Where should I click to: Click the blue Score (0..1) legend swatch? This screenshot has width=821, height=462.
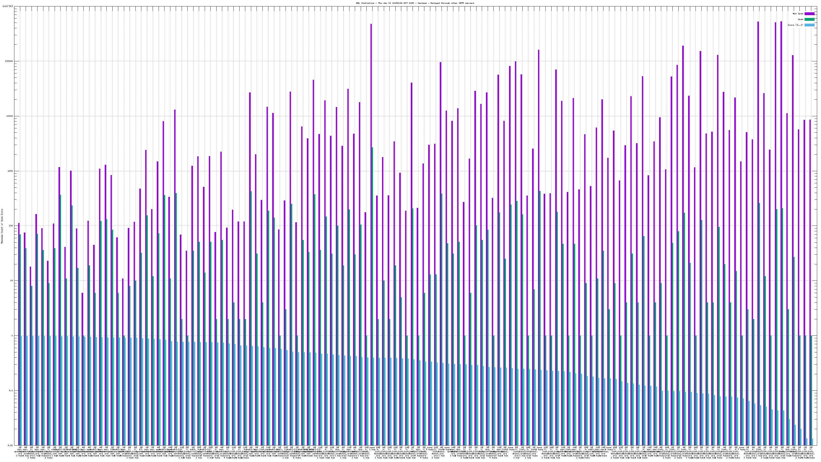click(x=809, y=25)
